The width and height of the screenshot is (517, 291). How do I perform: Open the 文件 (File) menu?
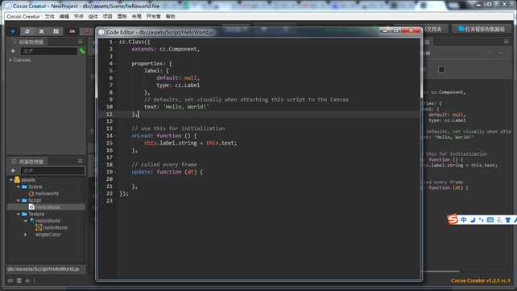point(50,16)
